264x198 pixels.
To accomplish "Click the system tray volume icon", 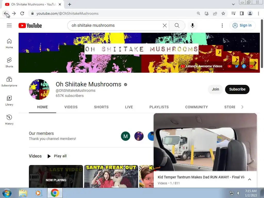I will (238, 193).
